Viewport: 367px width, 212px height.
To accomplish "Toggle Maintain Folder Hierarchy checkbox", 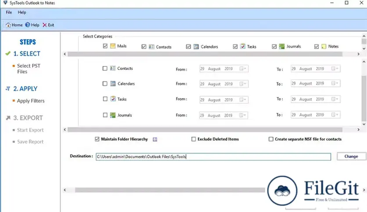I will [x=97, y=139].
